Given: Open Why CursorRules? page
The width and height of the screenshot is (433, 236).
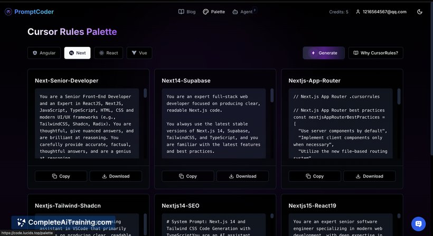Looking at the screenshot, I should click(x=375, y=53).
